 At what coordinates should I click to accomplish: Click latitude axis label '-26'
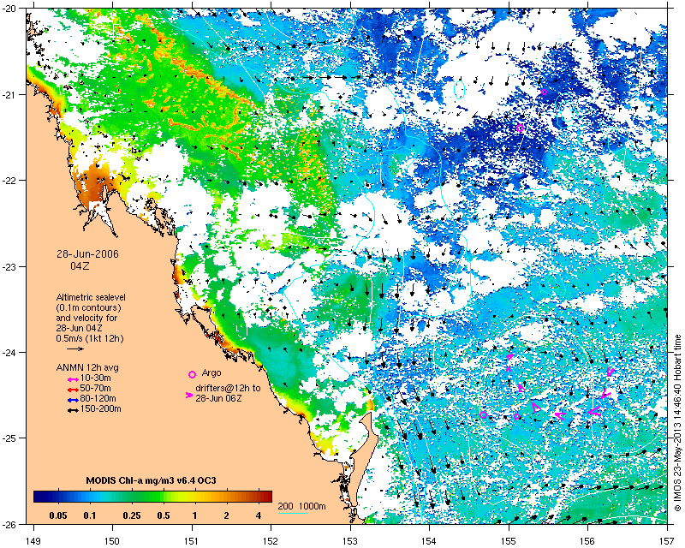coord(9,524)
